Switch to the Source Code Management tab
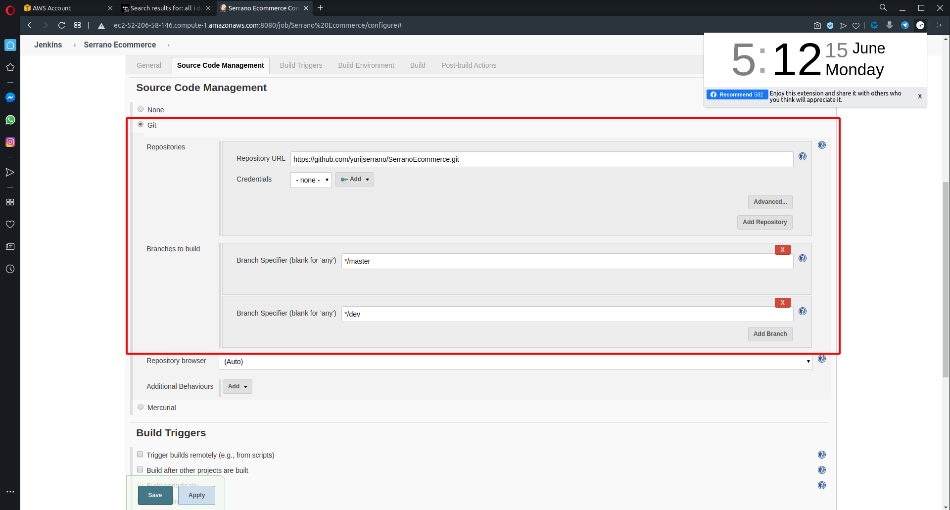The image size is (950, 510). click(221, 65)
